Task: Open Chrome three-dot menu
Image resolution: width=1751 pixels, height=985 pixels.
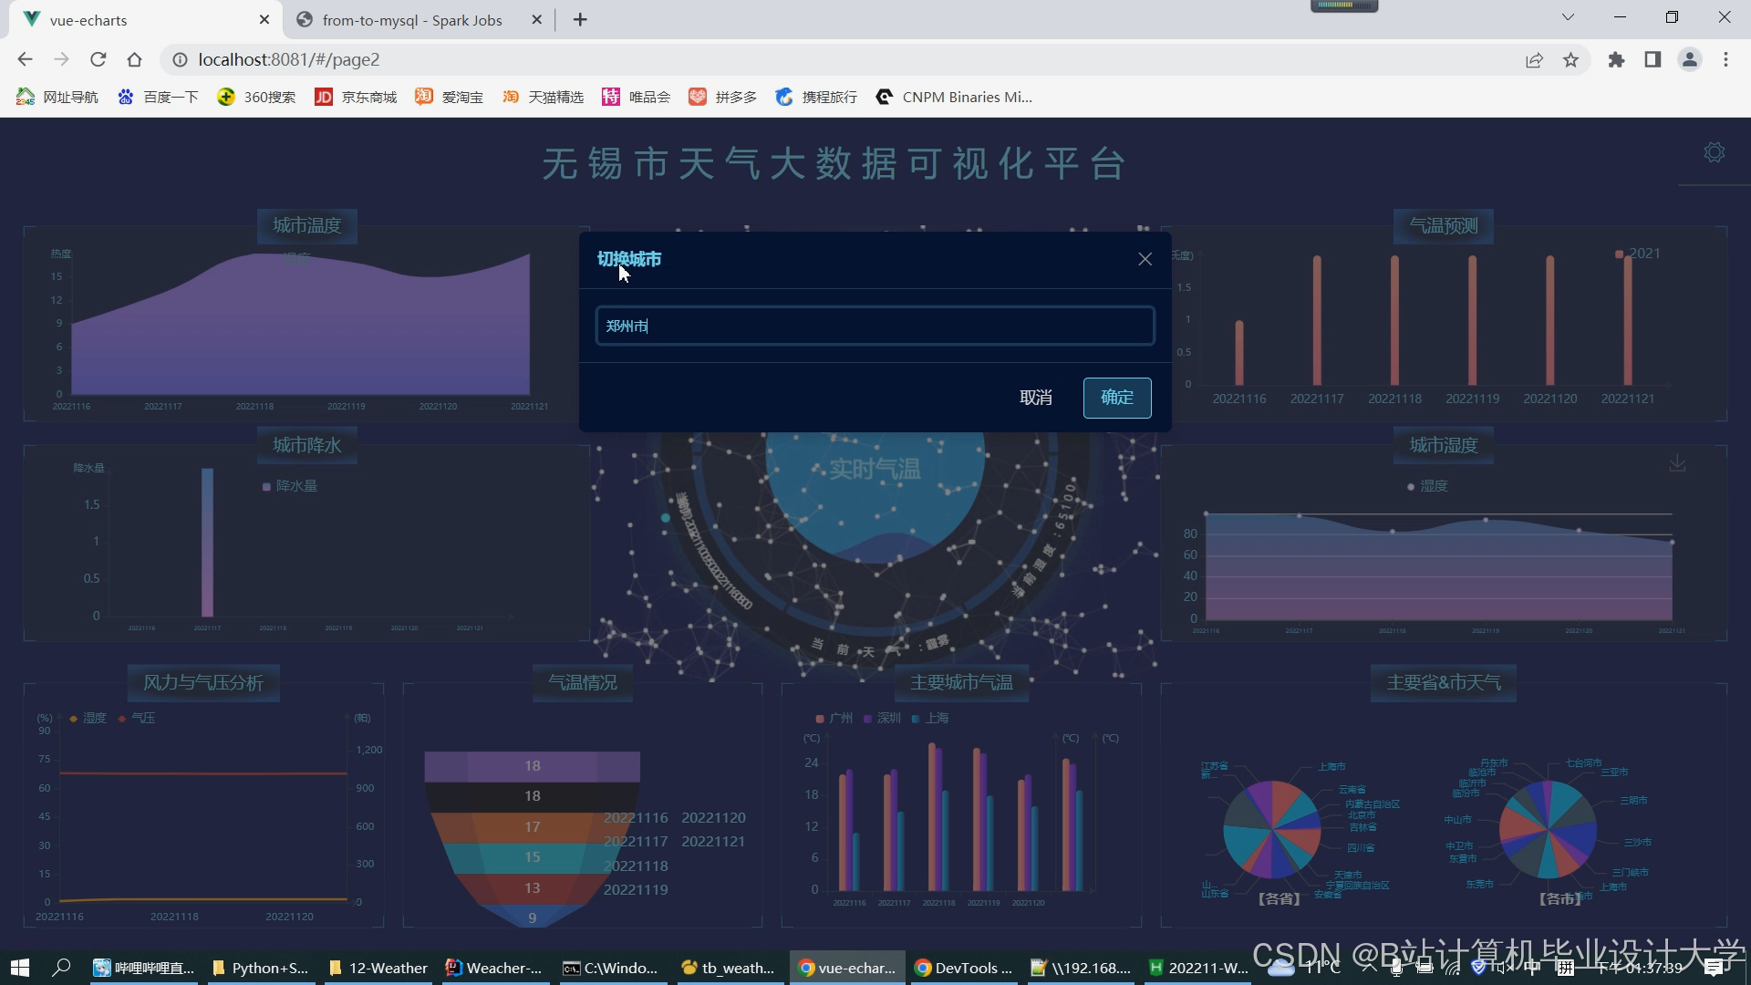Action: click(1725, 59)
